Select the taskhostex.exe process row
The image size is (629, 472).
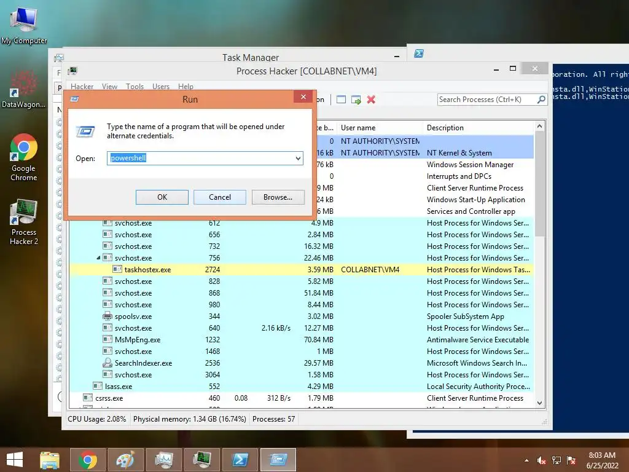pos(301,270)
